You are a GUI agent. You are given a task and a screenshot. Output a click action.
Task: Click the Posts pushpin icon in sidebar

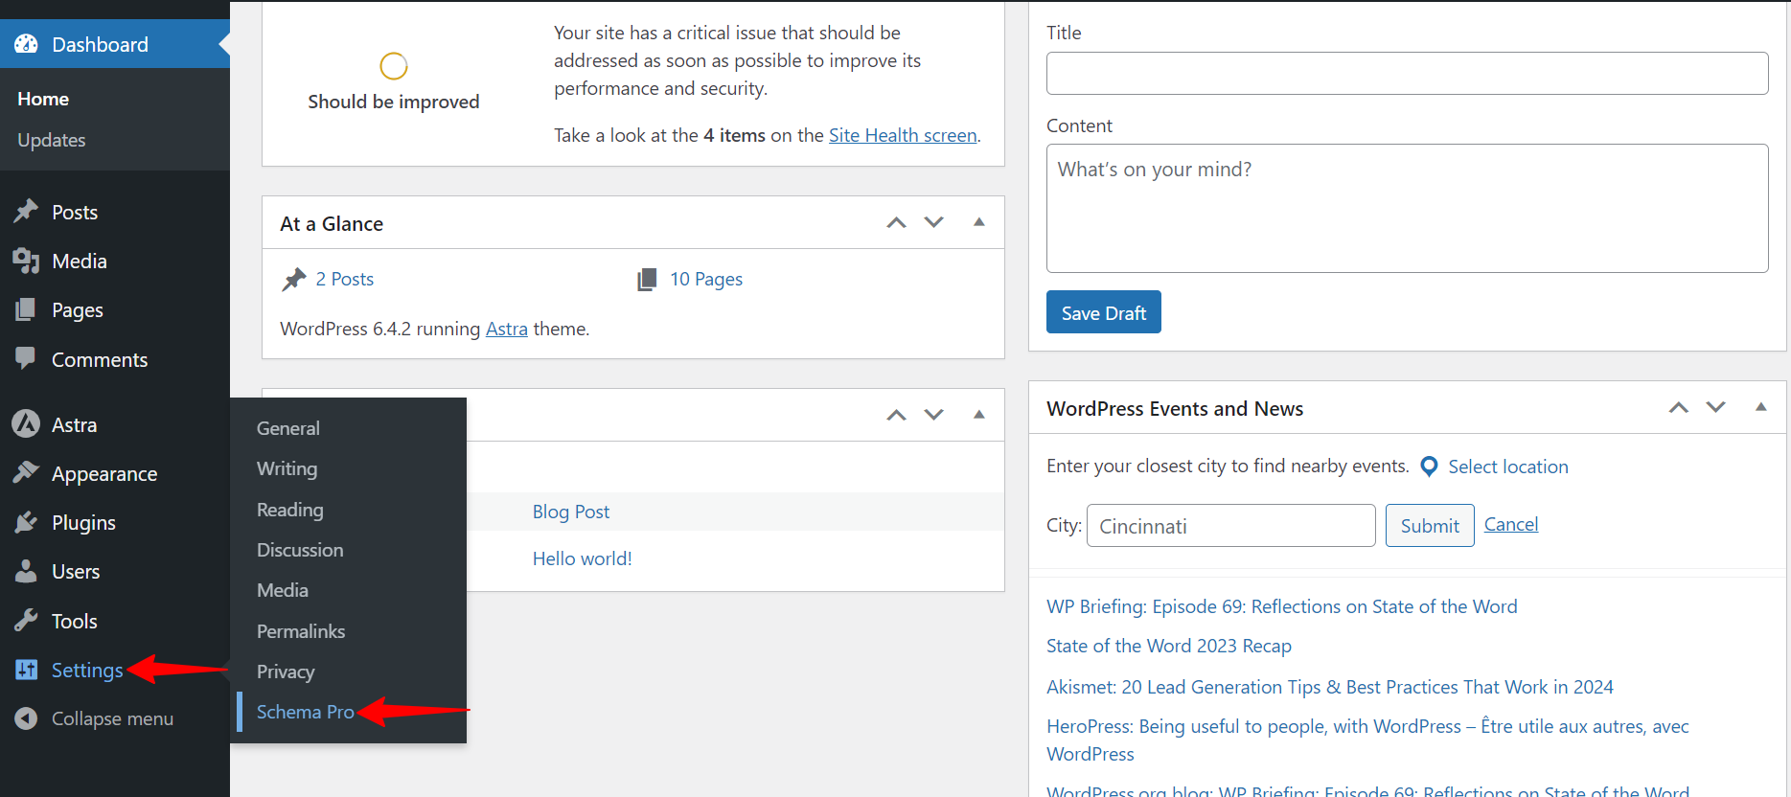(x=26, y=212)
